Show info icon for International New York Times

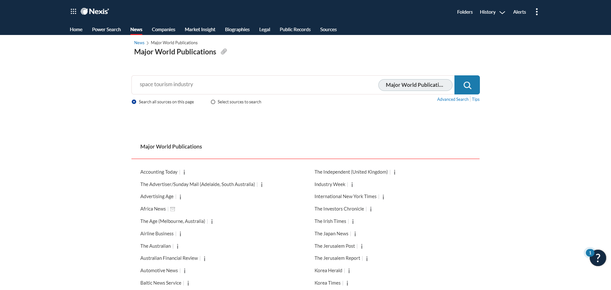click(x=383, y=197)
